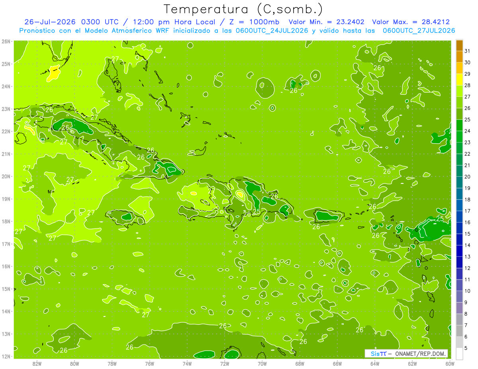The image size is (478, 369).
Task: Click the 21N latitude axis label
Action: [6, 154]
